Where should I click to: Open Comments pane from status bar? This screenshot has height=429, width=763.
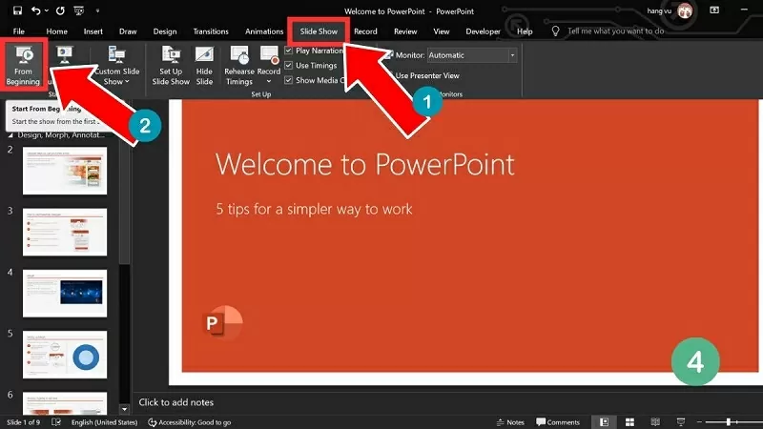[558, 421]
